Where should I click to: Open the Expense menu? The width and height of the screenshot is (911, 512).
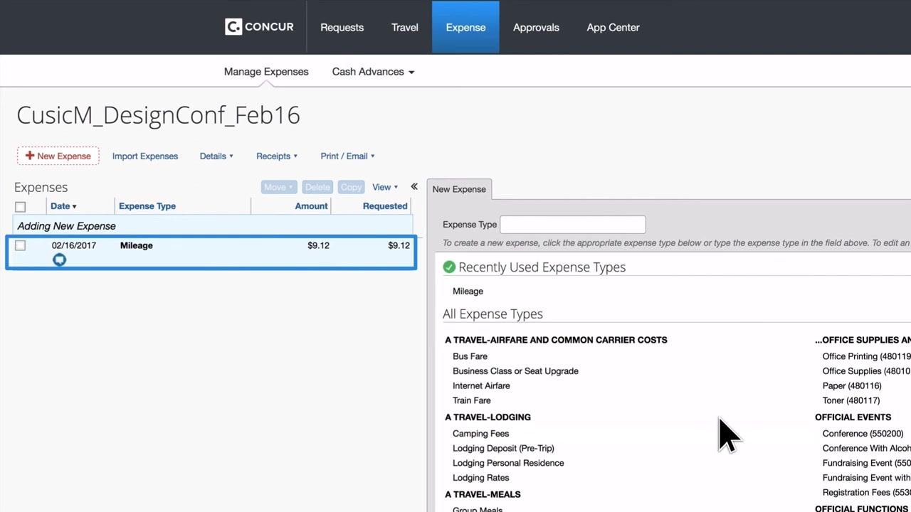pos(465,27)
